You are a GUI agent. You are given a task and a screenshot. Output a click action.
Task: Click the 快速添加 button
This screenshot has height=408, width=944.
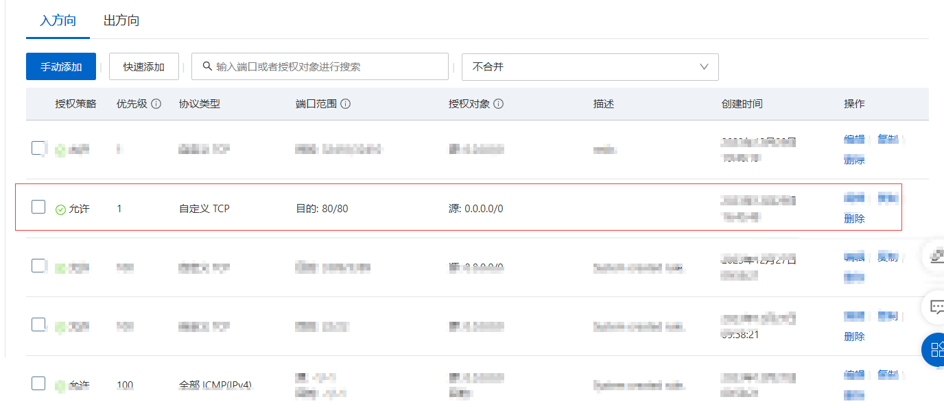point(144,67)
